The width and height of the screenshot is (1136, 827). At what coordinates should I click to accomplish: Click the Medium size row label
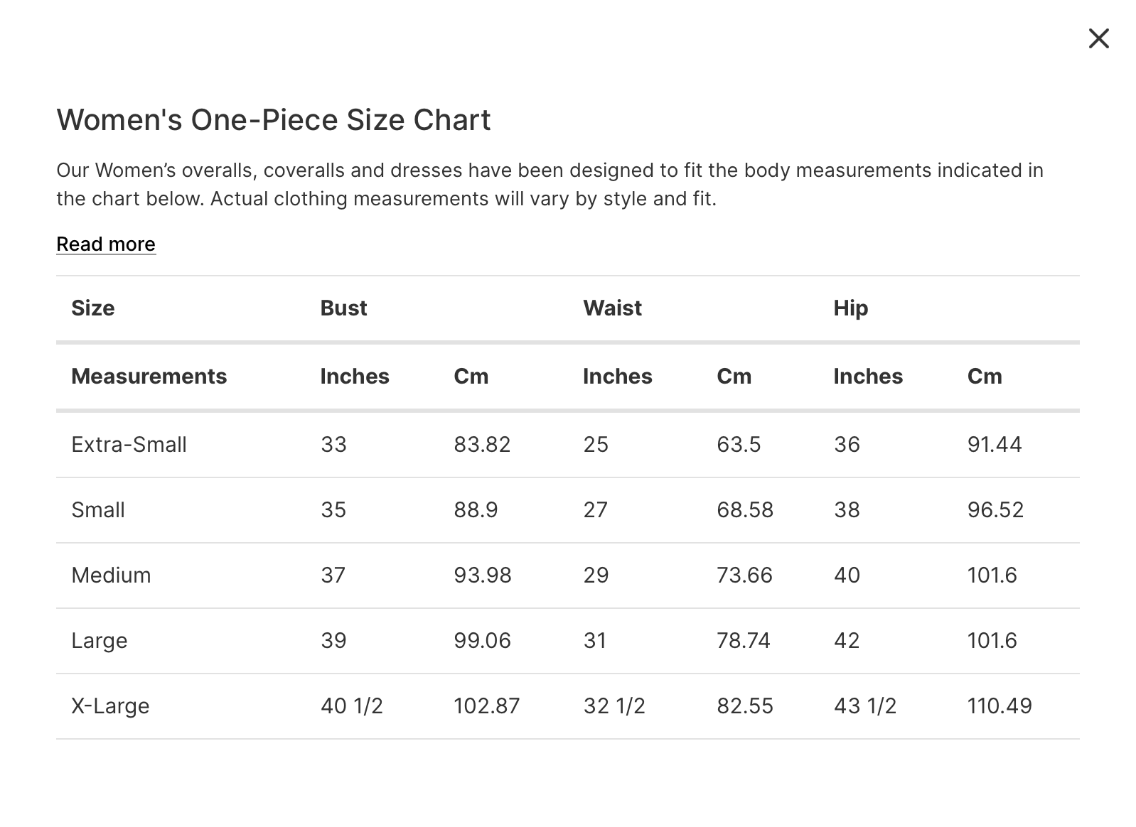(x=111, y=575)
